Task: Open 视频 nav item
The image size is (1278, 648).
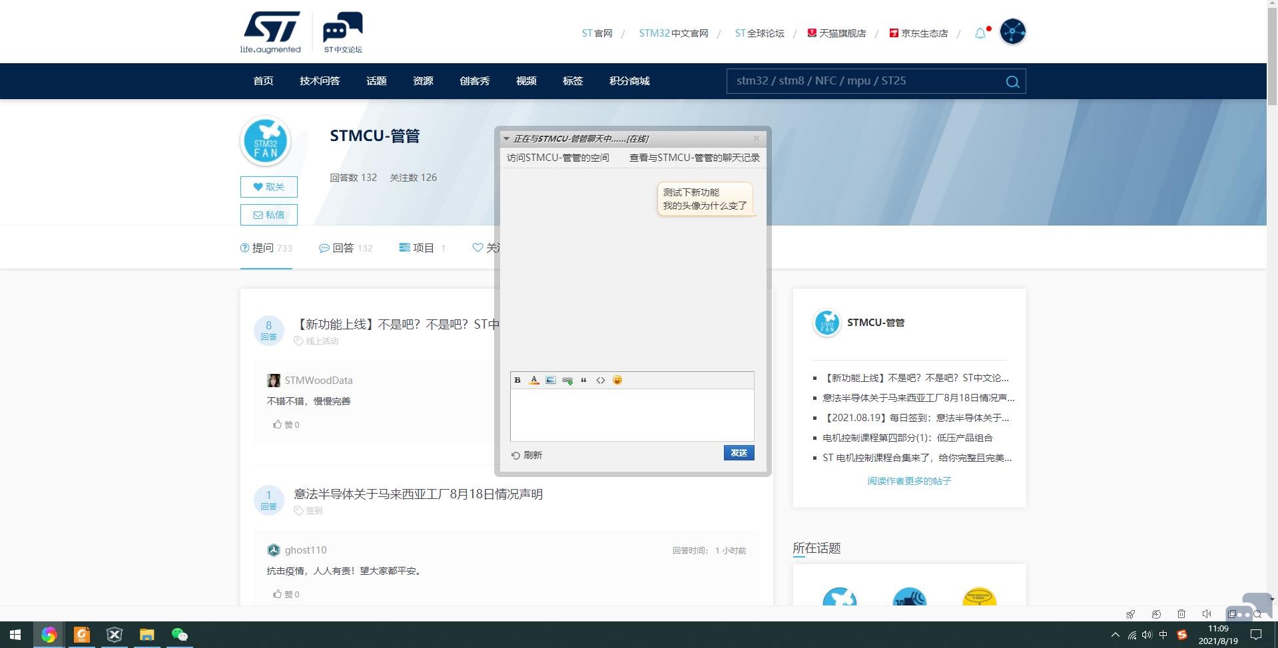Action: [526, 81]
